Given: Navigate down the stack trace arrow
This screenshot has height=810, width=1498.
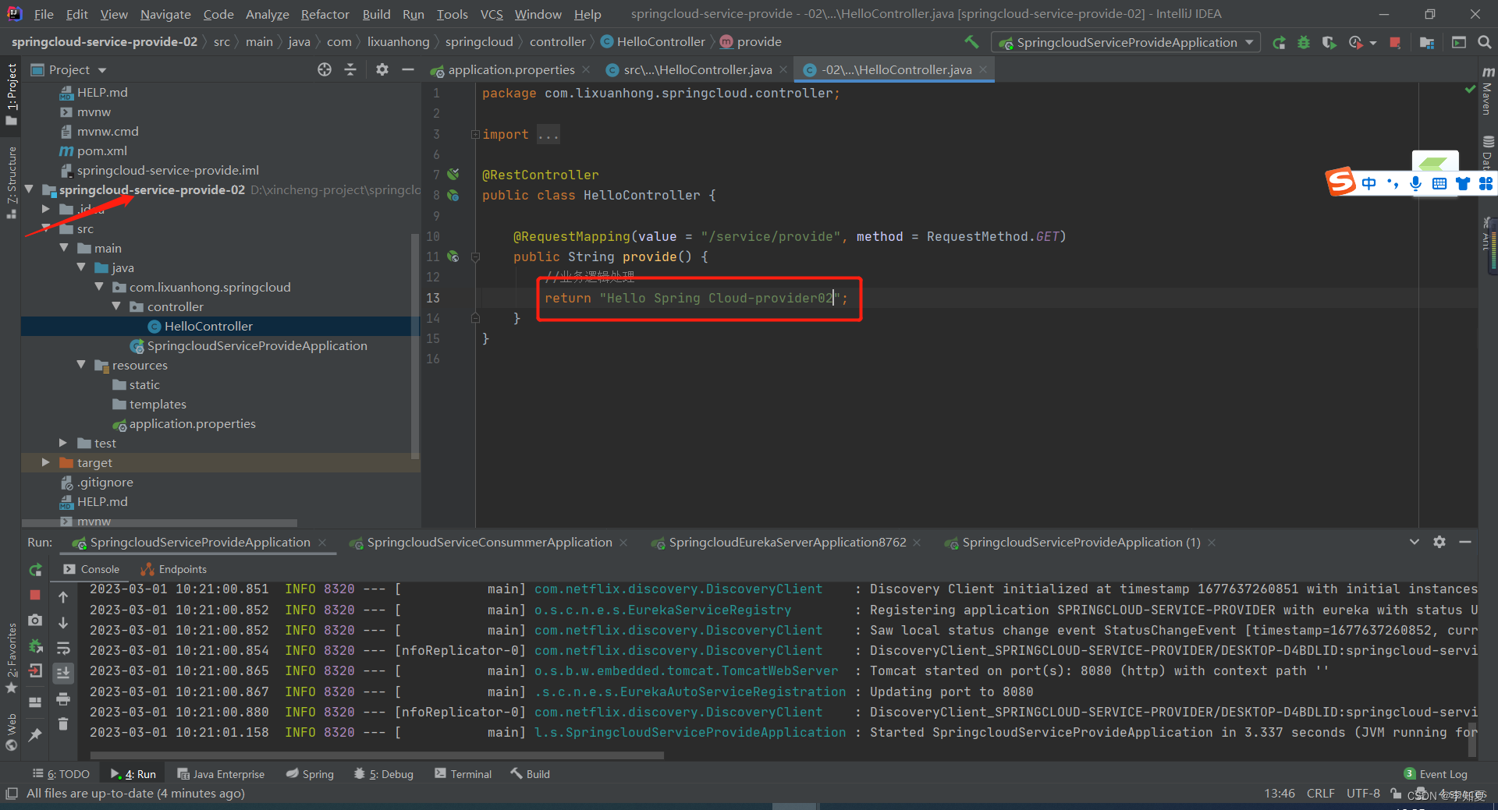Looking at the screenshot, I should coord(63,623).
